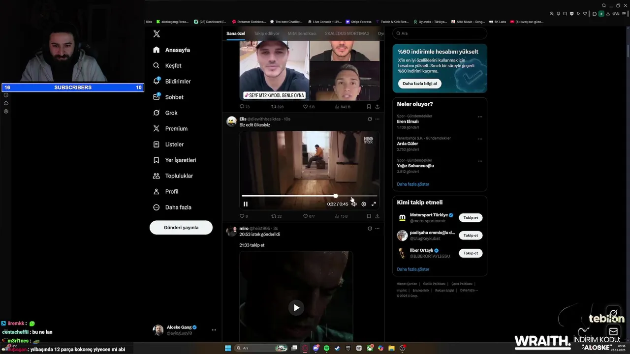Open Grok from sidebar
This screenshot has height=354, width=630.
click(165, 113)
